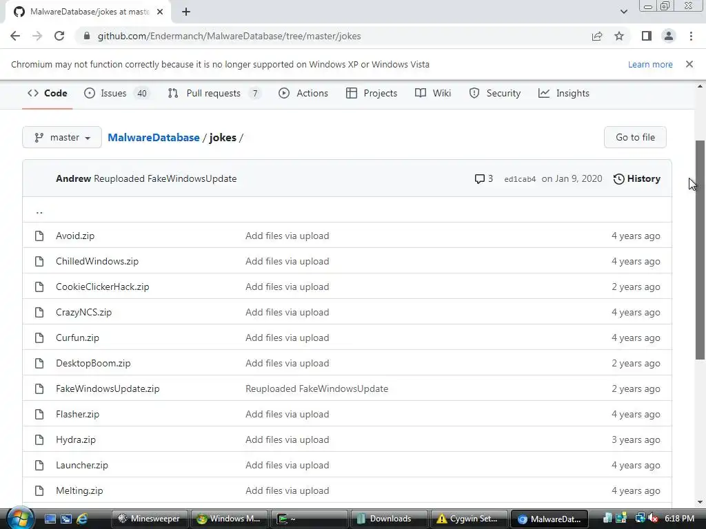This screenshot has height=529, width=706.
Task: Open commit hash ed1cab4
Action: pyautogui.click(x=520, y=179)
